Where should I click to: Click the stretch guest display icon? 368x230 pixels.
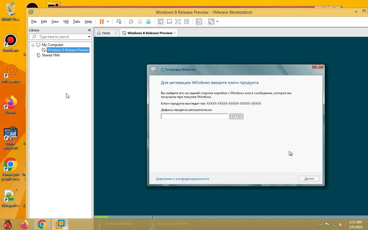(211, 22)
